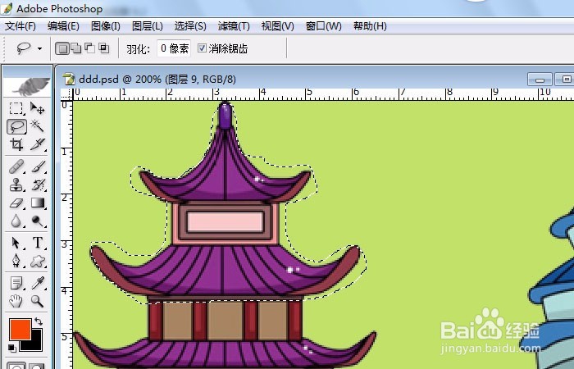Viewport: 574px width, 369px height.
Task: Select the Eyedropper tool
Action: pyautogui.click(x=38, y=283)
